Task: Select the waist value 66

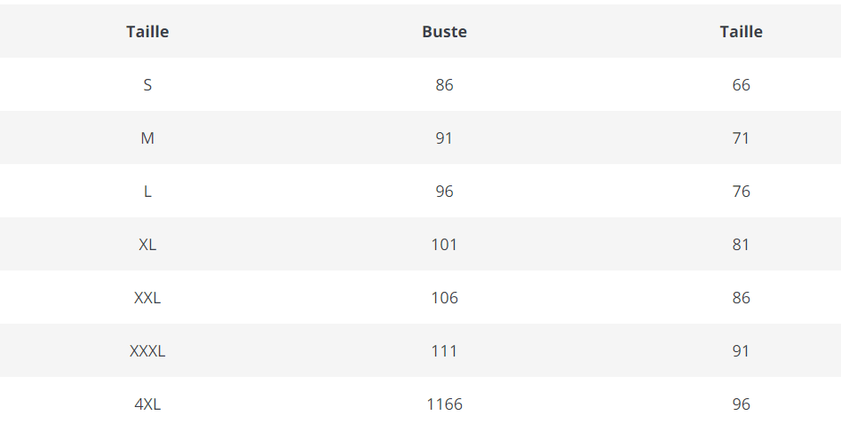Action: 741,85
